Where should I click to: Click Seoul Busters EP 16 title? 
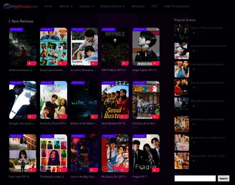pyautogui.click(x=113, y=123)
